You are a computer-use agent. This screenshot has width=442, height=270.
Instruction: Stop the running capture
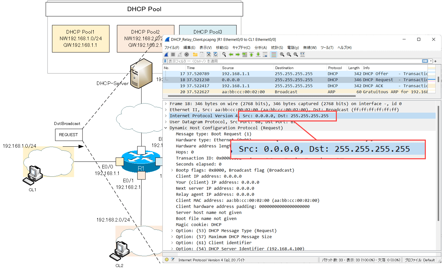tap(173, 55)
